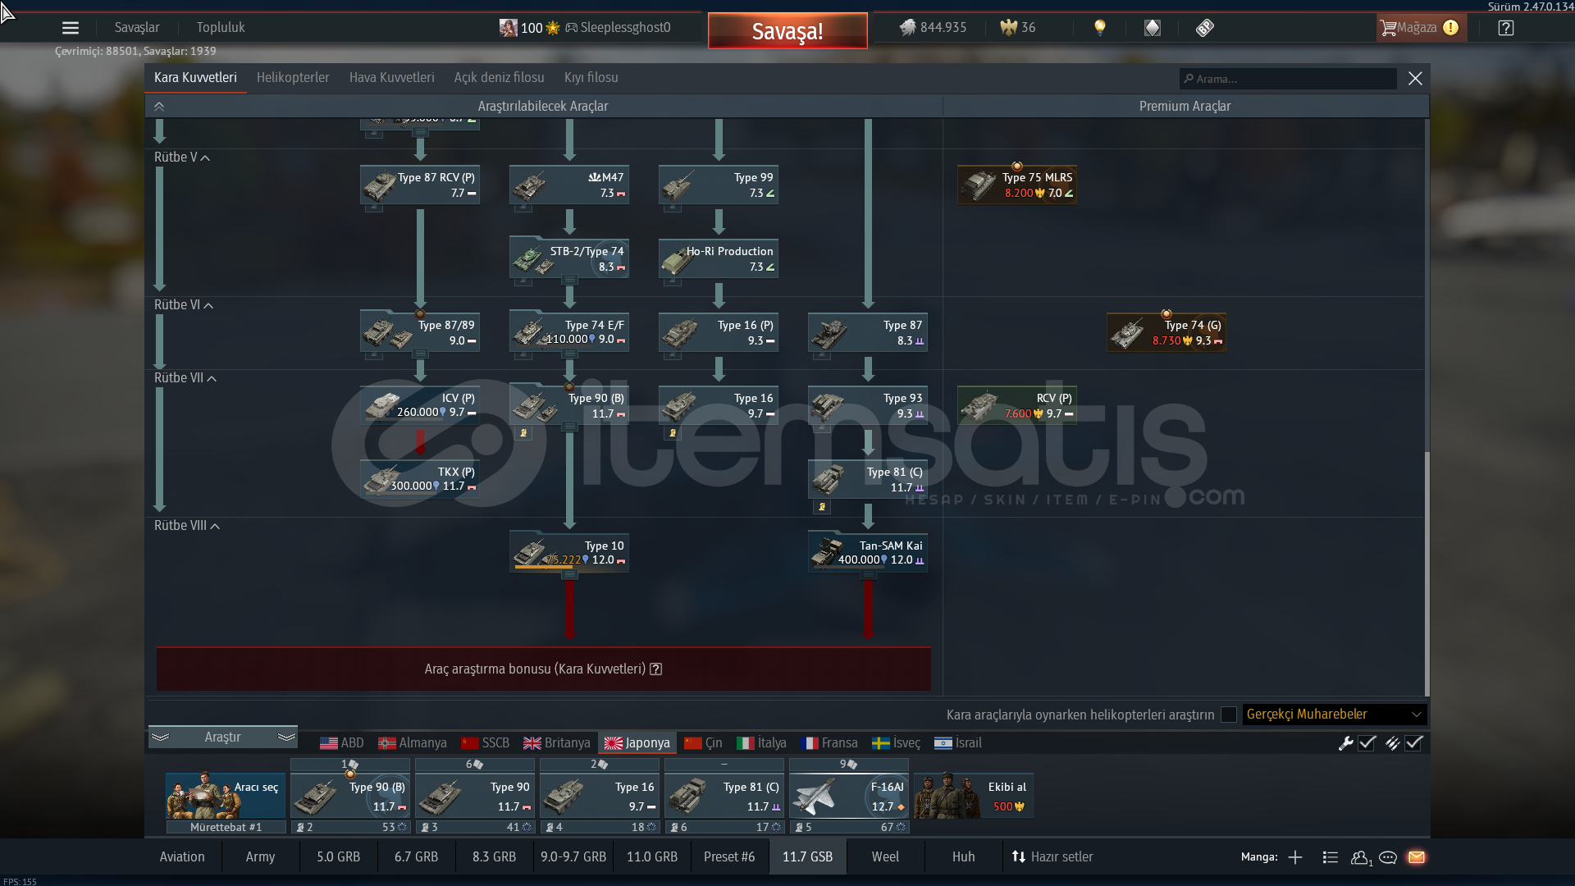The width and height of the screenshot is (1575, 886).
Task: Collapse the Rütbe VII rank section
Action: 212,378
